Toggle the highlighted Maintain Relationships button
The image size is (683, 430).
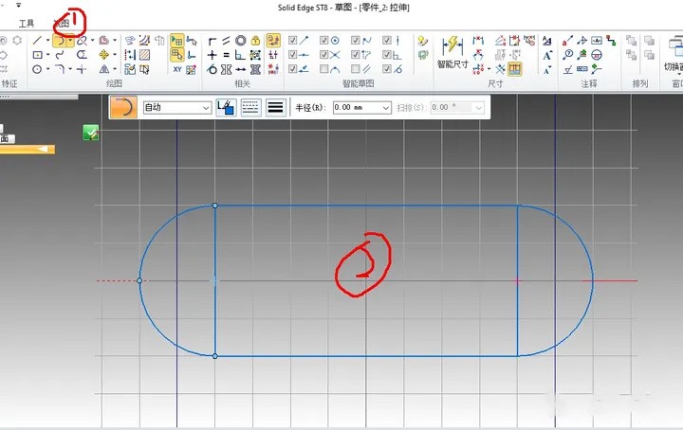click(x=273, y=41)
